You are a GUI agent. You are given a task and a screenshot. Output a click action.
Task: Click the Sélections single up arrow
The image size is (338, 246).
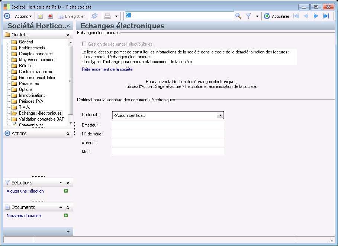61,183
